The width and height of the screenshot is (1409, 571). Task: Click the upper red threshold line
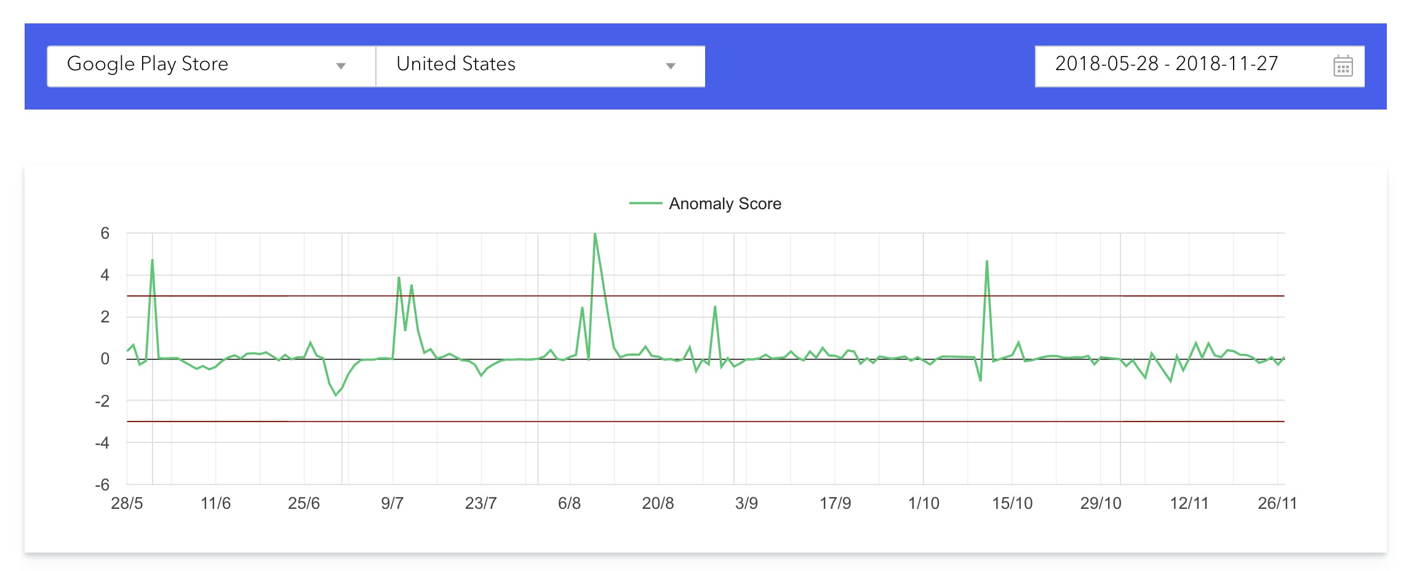tap(800, 296)
